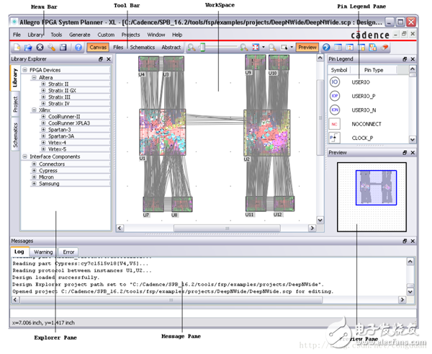Expand the Connectors node

34,164
